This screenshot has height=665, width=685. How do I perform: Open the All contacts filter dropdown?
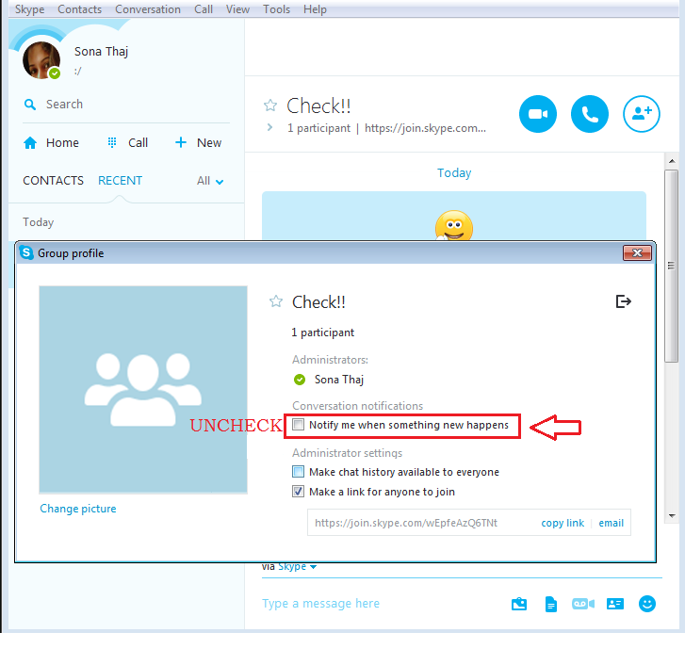[210, 181]
